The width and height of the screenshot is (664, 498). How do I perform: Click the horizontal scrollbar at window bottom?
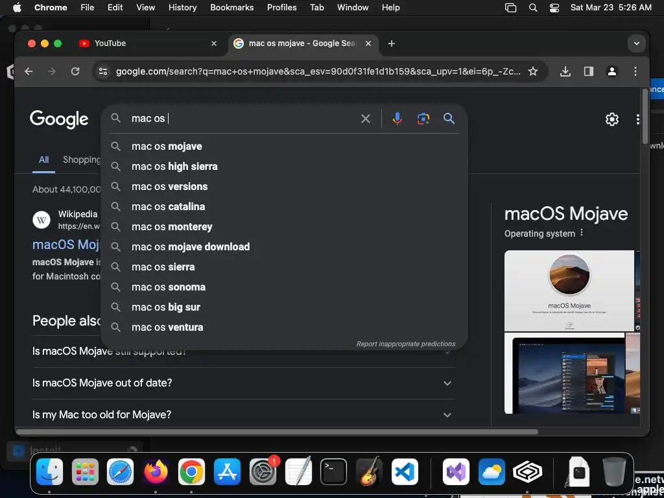(278, 432)
